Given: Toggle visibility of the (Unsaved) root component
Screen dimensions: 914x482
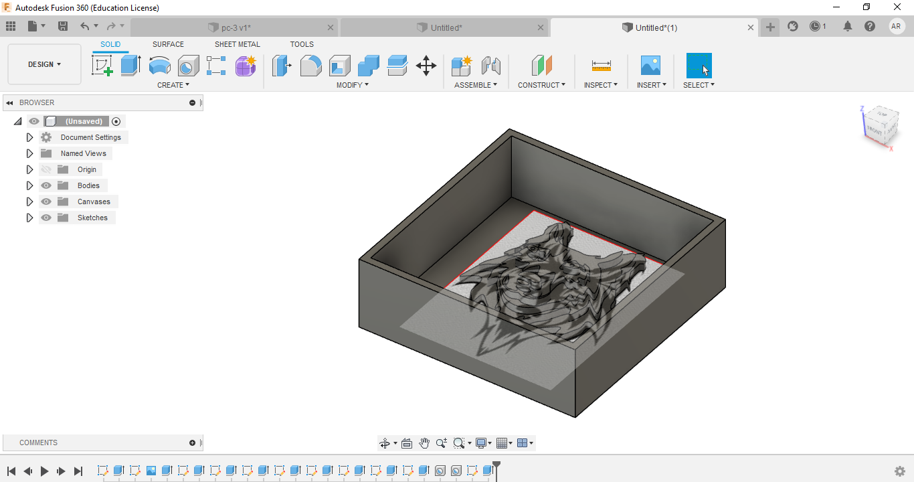Looking at the screenshot, I should point(34,121).
